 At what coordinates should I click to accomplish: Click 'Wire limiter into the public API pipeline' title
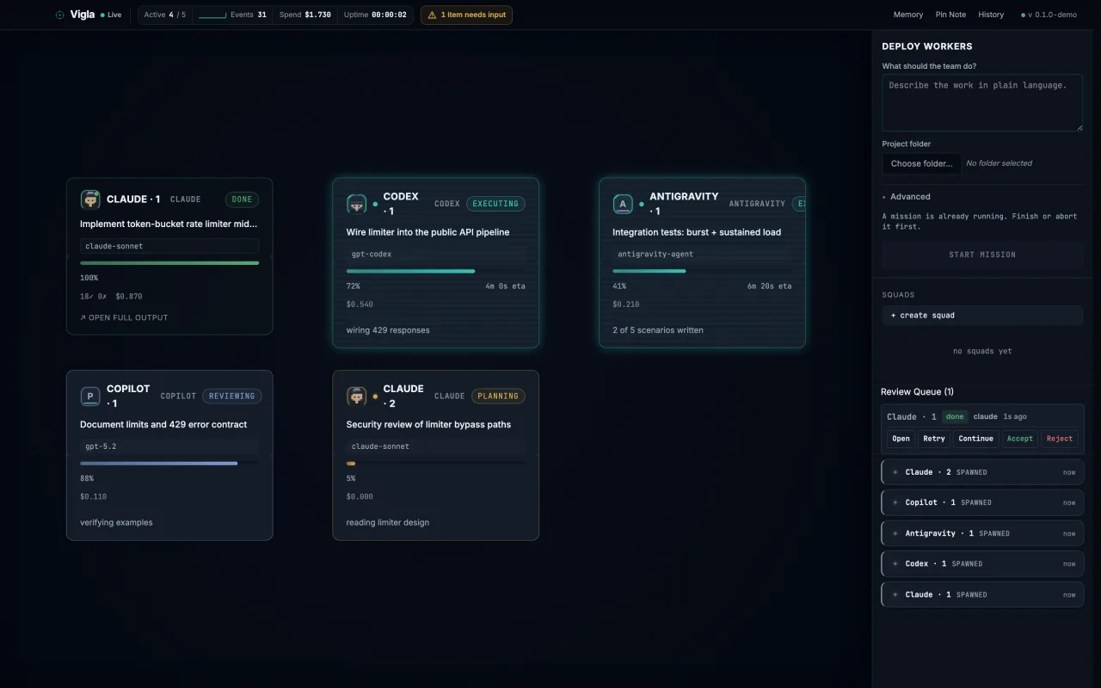click(x=427, y=232)
